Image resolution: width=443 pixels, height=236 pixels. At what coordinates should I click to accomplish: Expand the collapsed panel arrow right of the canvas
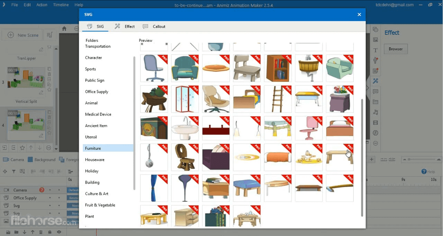[368, 88]
